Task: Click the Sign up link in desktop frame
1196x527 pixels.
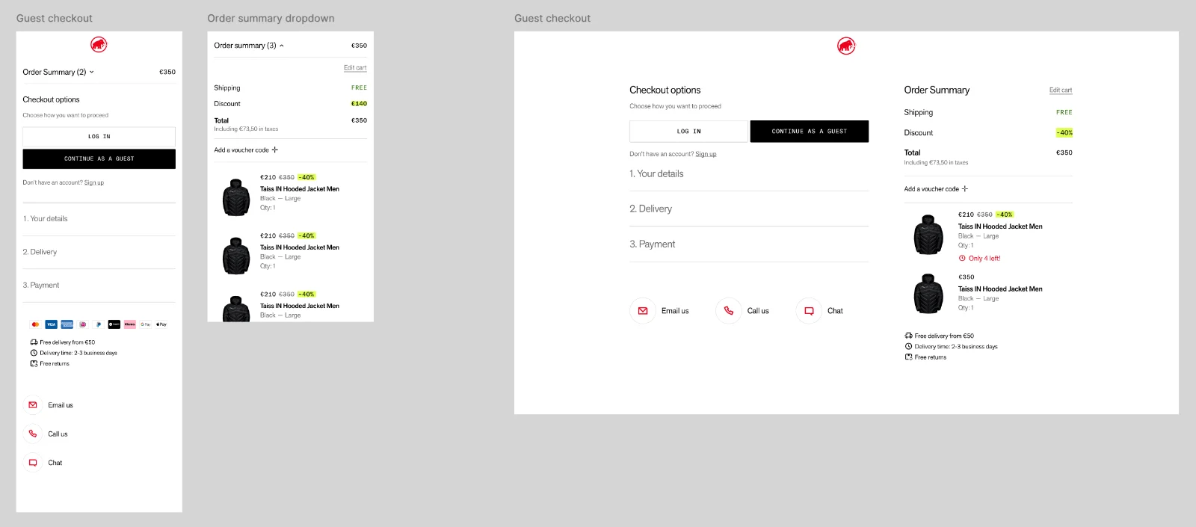Action: (x=706, y=154)
